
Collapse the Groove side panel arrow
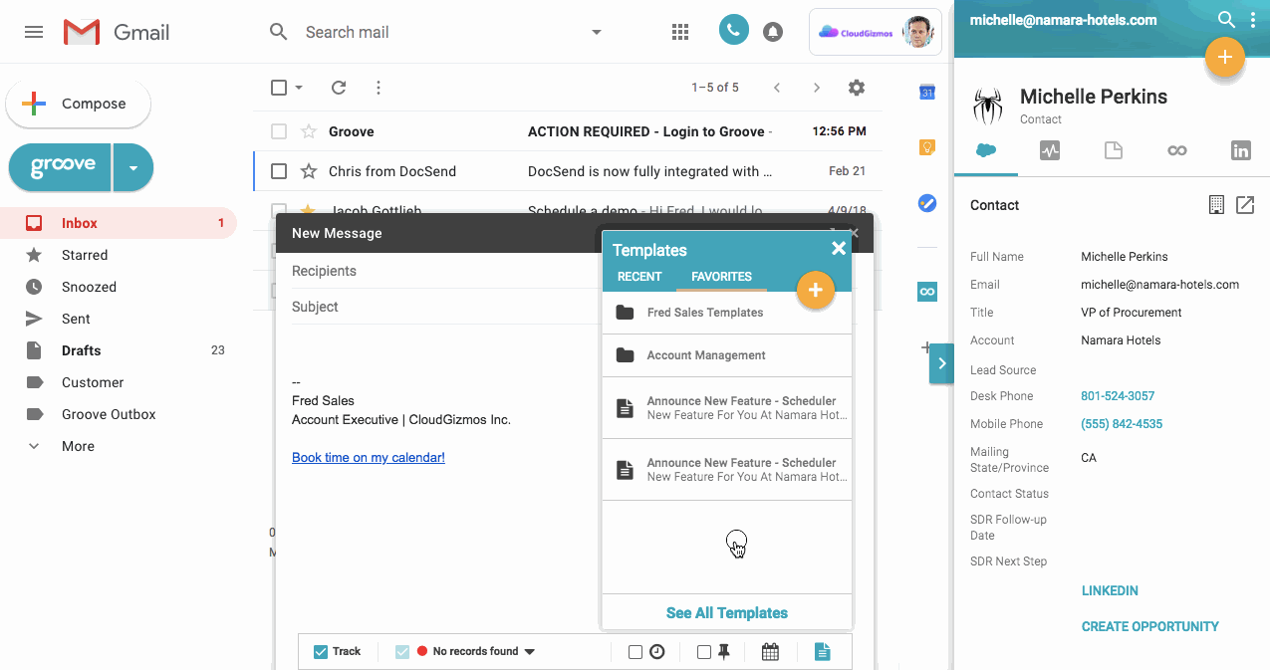point(942,364)
